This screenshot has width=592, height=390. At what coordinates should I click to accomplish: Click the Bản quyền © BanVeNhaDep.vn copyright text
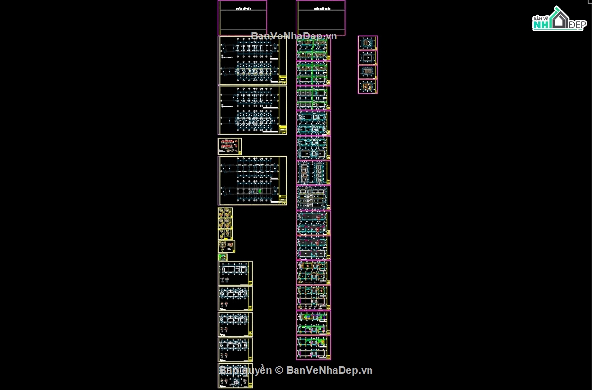[296, 370]
